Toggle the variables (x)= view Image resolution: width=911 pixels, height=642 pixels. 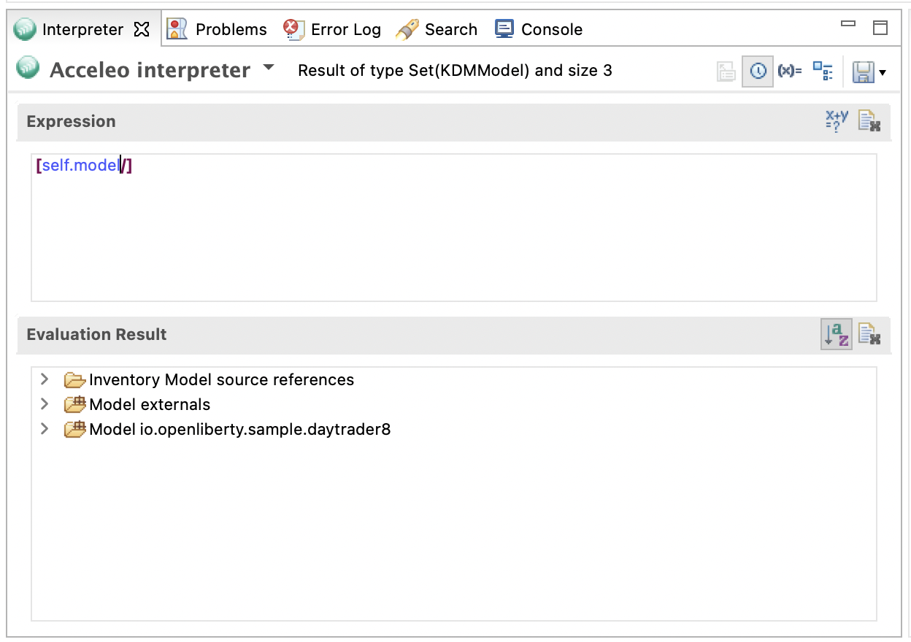coord(790,71)
